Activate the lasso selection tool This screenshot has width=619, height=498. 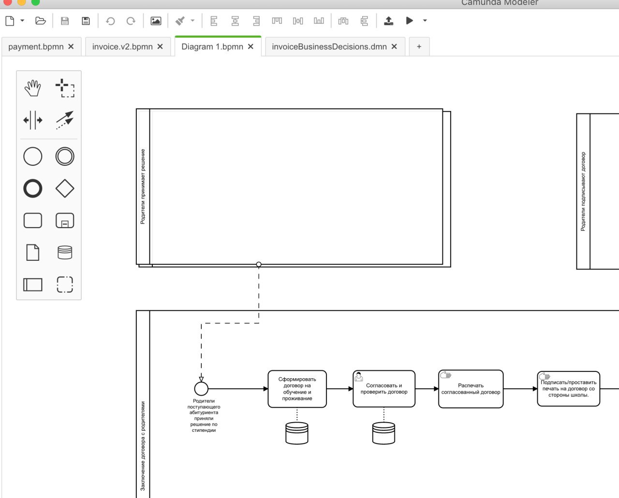pos(65,88)
